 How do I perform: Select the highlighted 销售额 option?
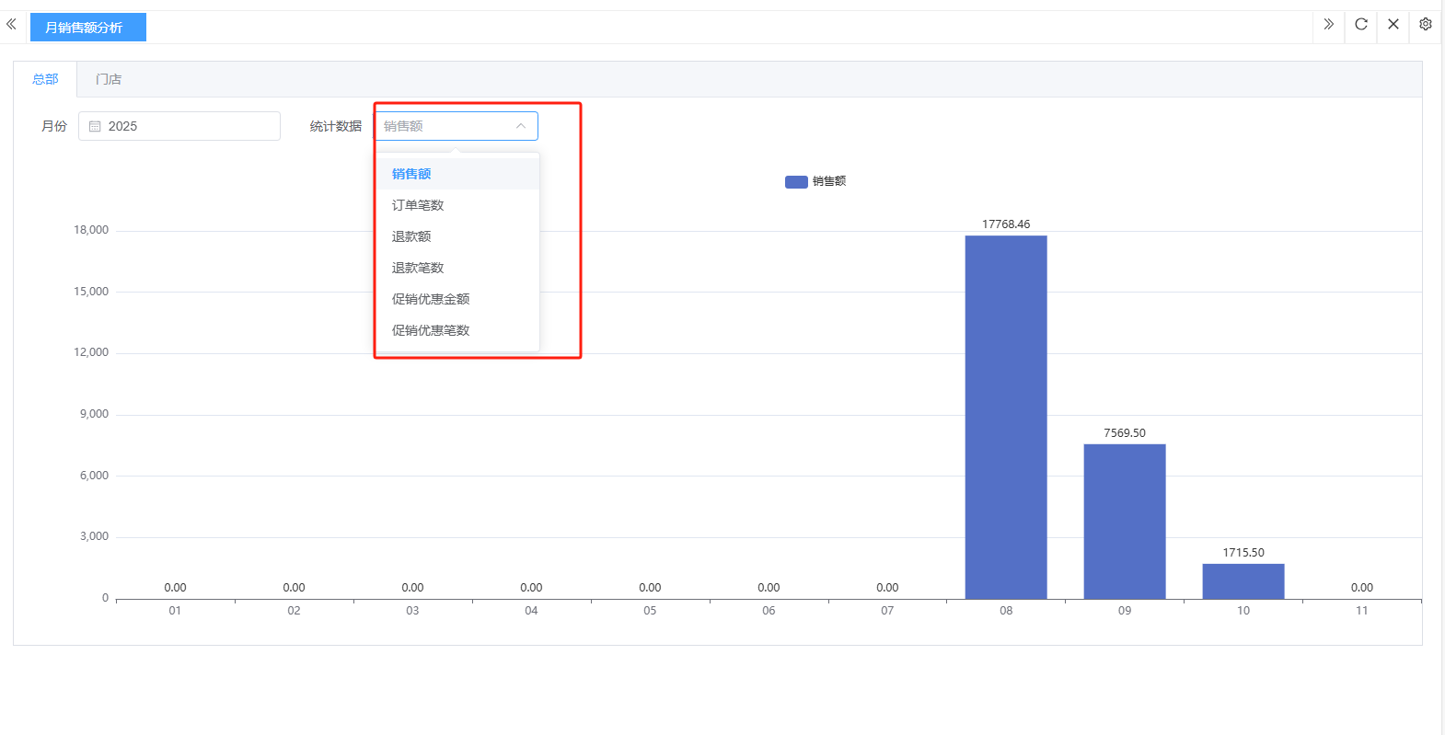click(x=411, y=174)
